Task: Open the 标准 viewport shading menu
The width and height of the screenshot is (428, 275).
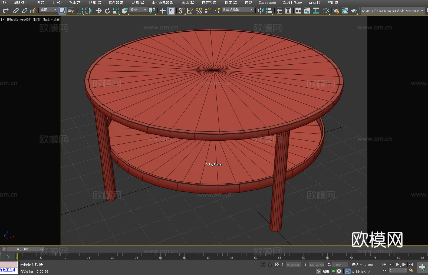Action: pos(37,19)
